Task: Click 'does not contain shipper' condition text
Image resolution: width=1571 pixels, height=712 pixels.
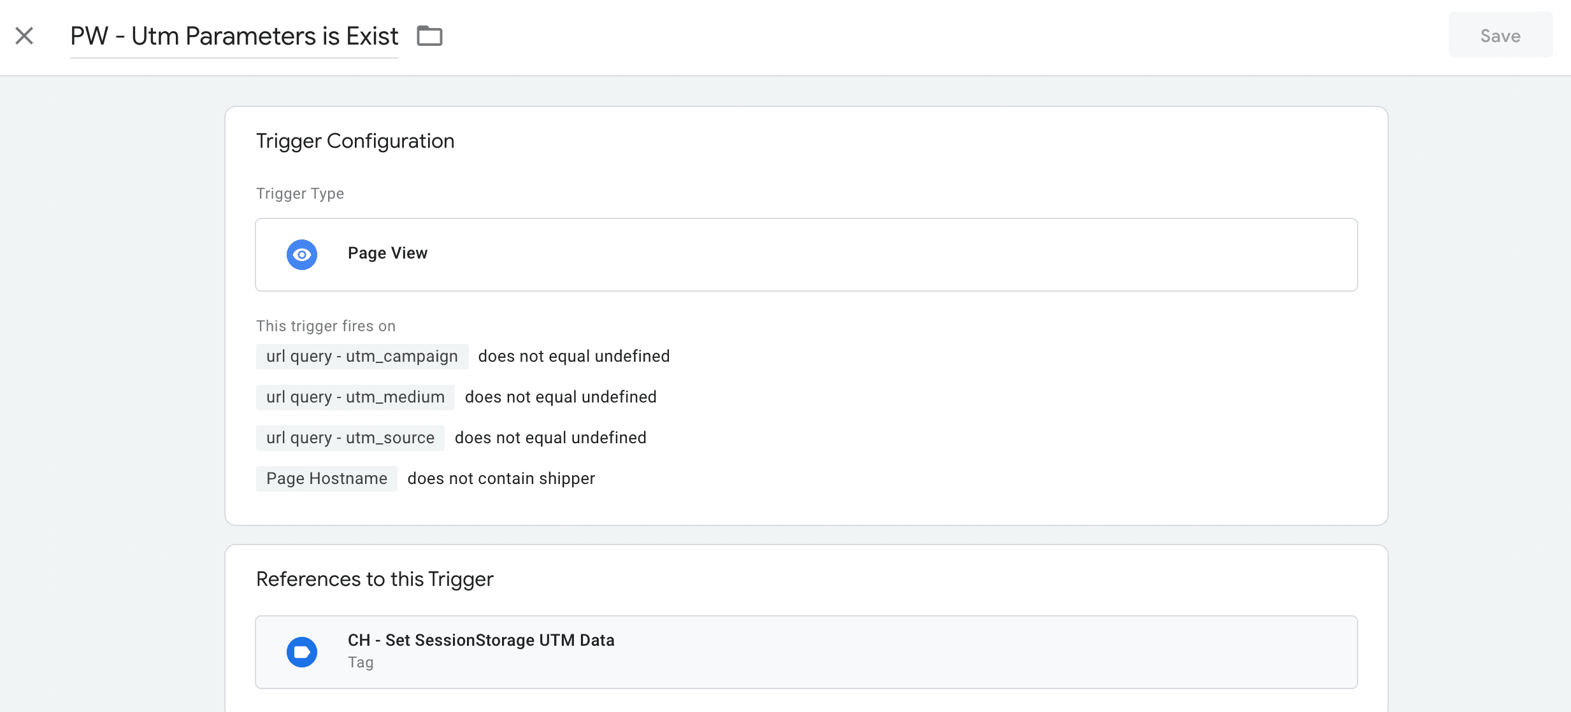Action: coord(501,478)
